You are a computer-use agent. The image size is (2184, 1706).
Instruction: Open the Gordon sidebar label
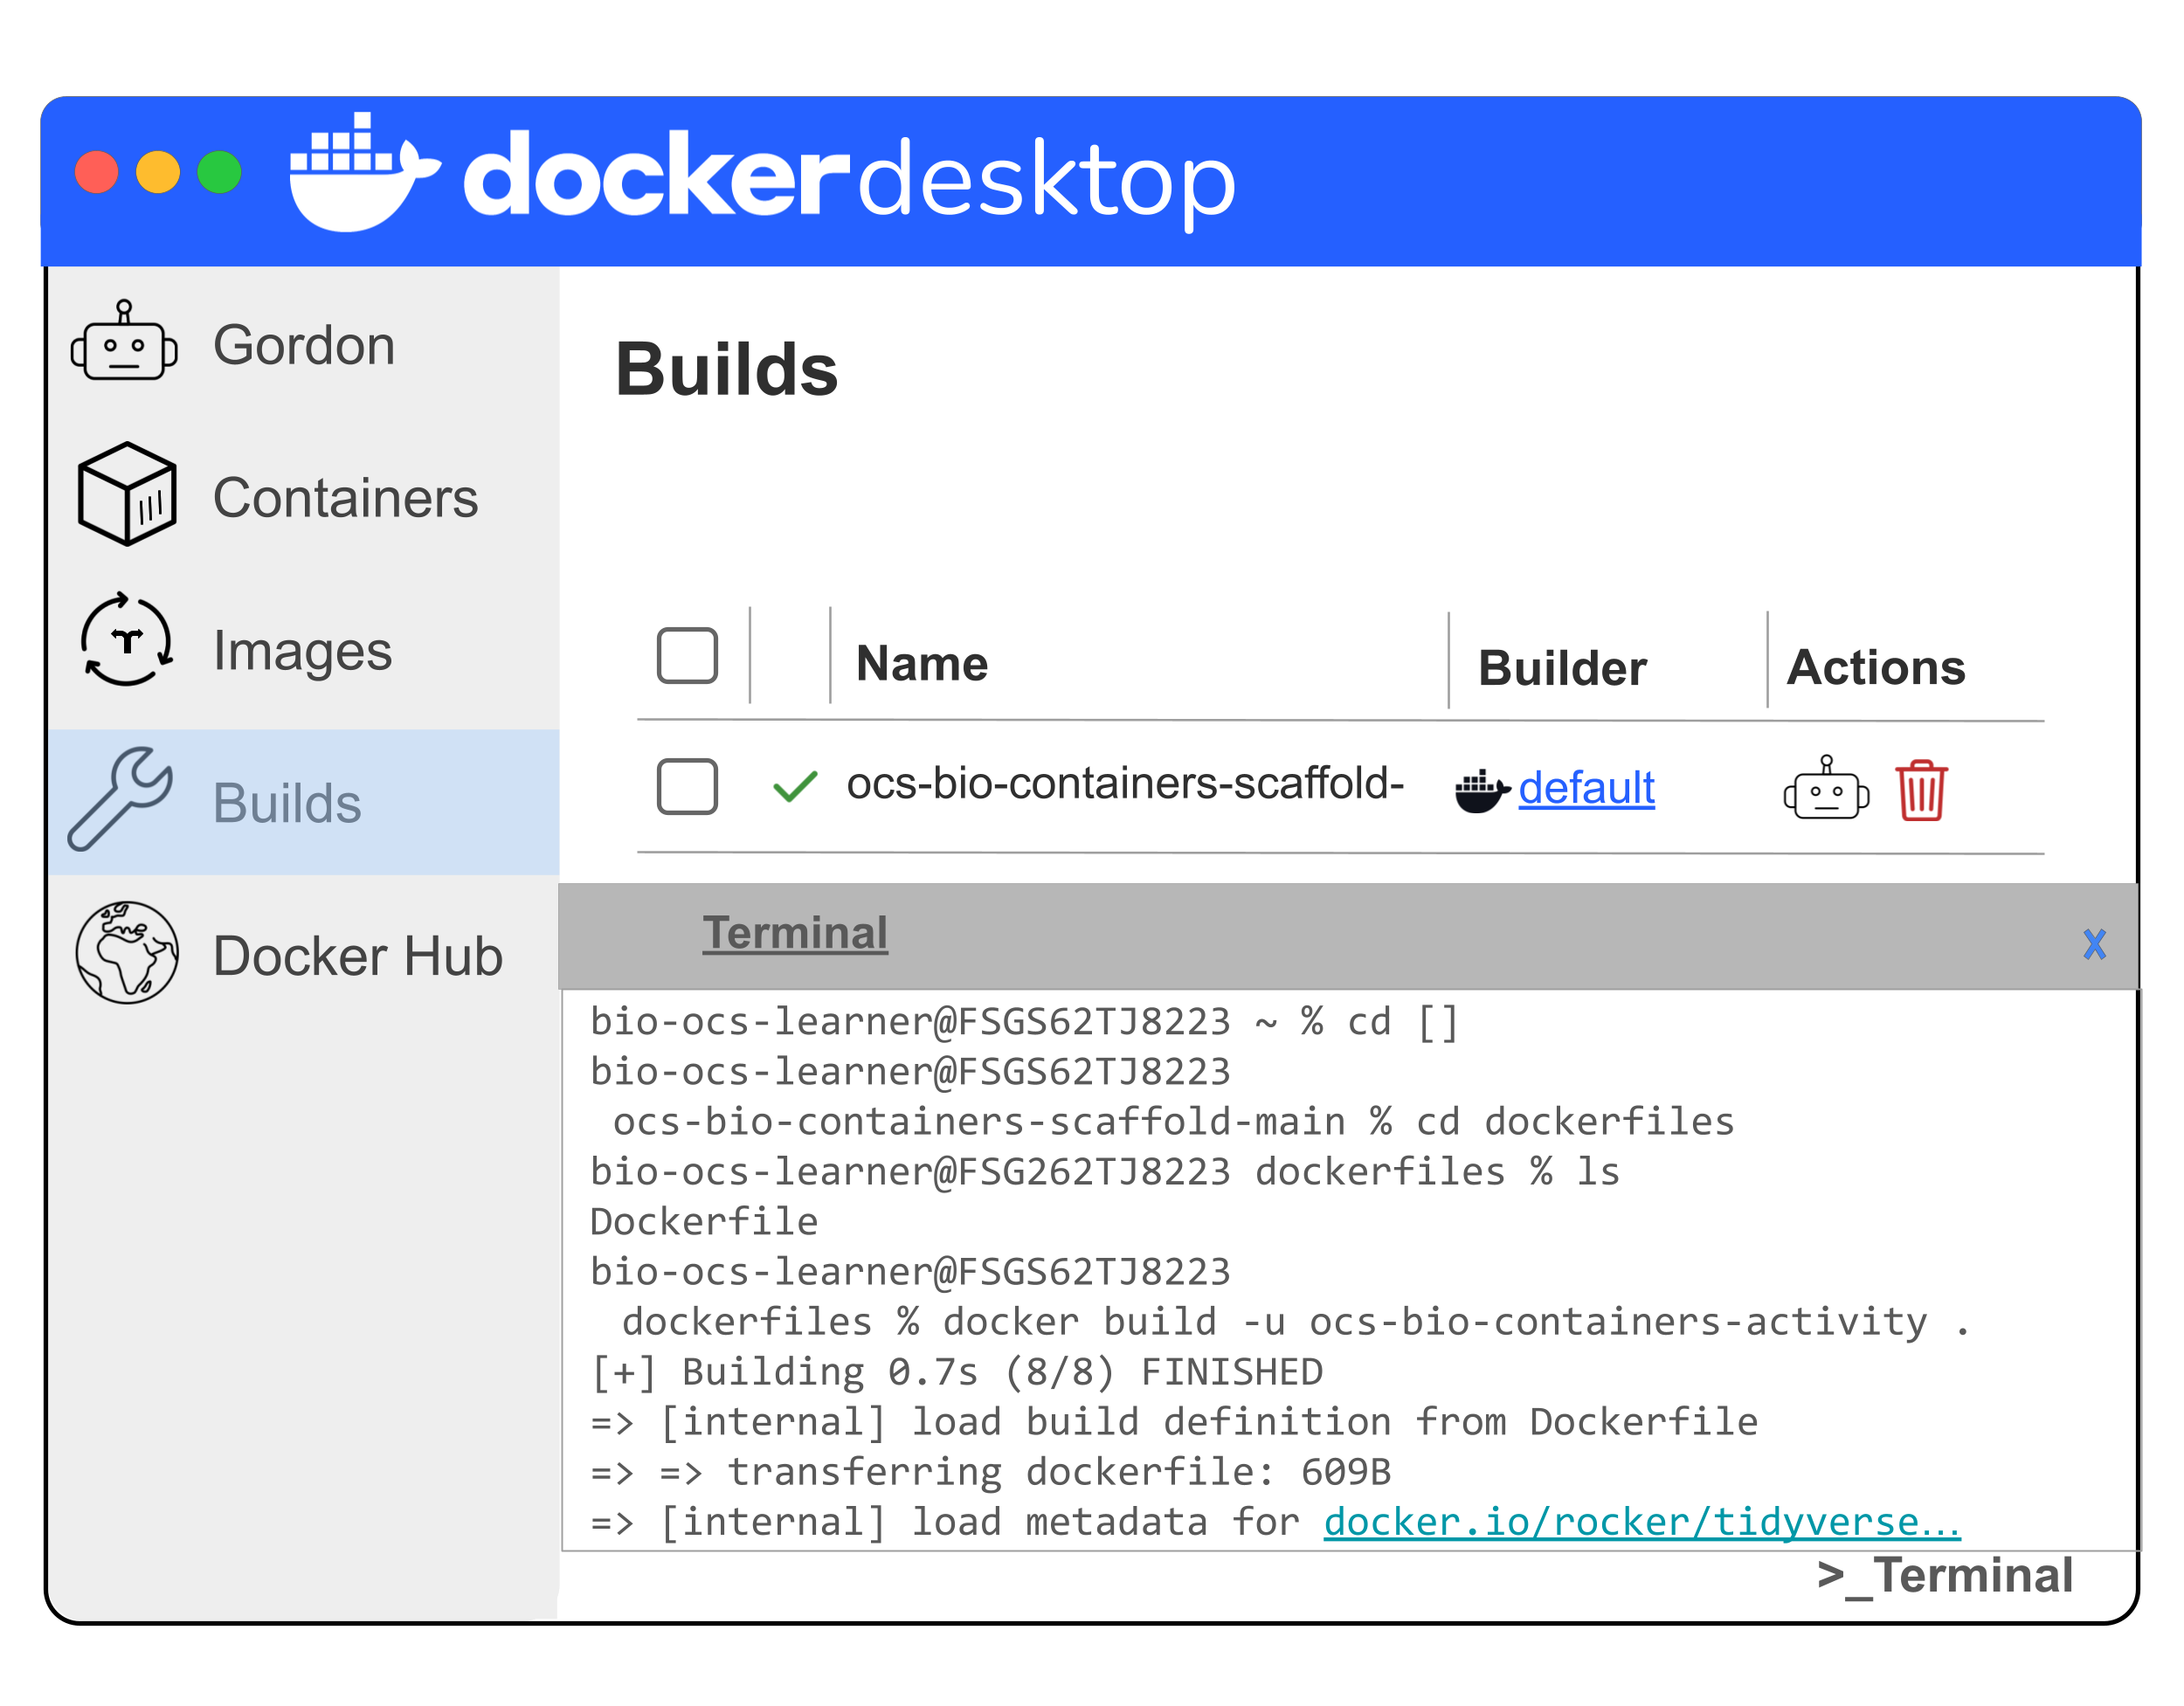[x=304, y=345]
